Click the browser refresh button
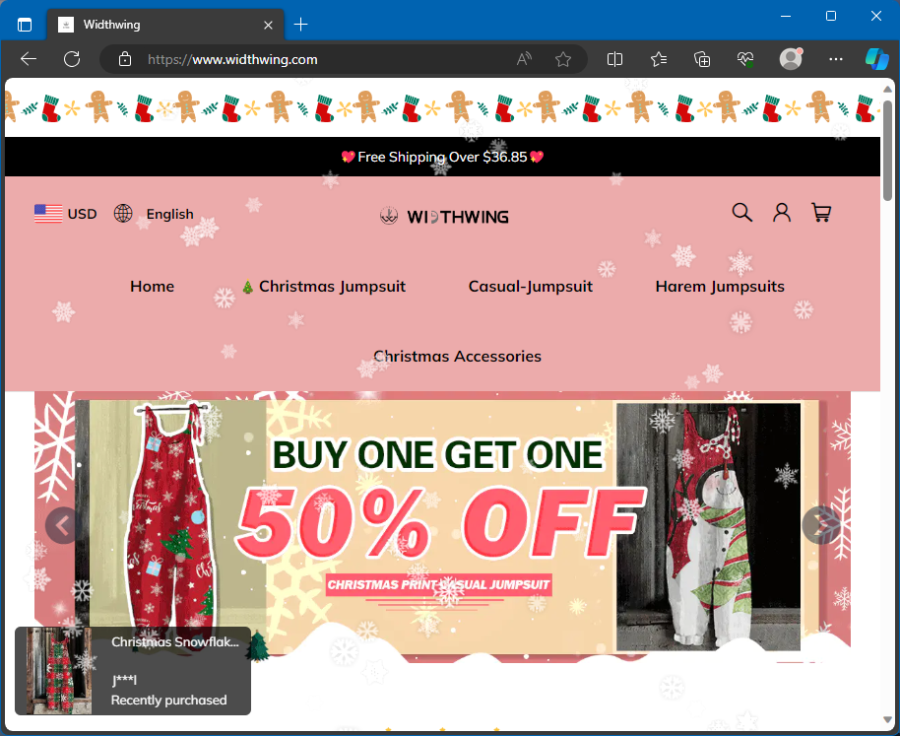Image resolution: width=900 pixels, height=736 pixels. click(x=72, y=59)
